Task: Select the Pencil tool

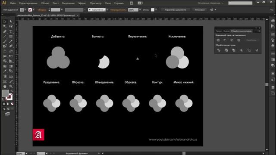Action: (x=11, y=41)
